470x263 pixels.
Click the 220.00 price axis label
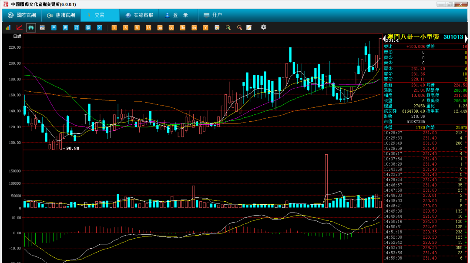point(15,48)
